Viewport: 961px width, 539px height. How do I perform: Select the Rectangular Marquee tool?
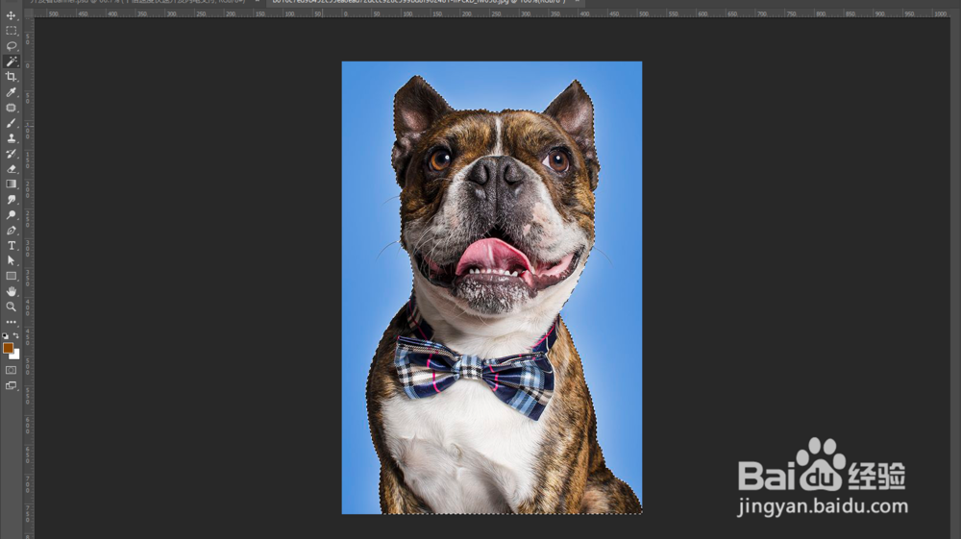[11, 31]
